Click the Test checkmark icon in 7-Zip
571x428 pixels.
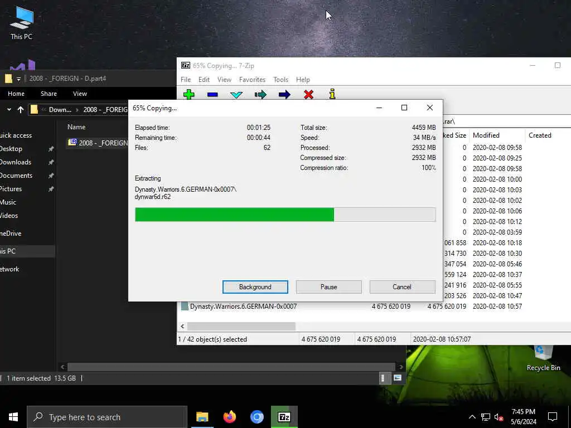[236, 95]
